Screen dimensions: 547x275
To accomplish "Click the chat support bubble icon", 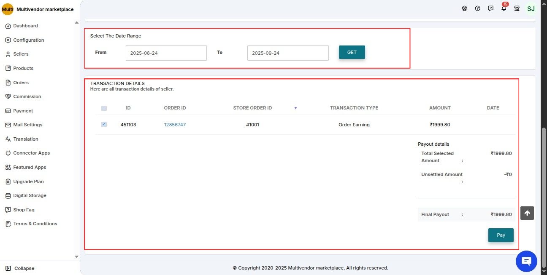I will point(526,261).
